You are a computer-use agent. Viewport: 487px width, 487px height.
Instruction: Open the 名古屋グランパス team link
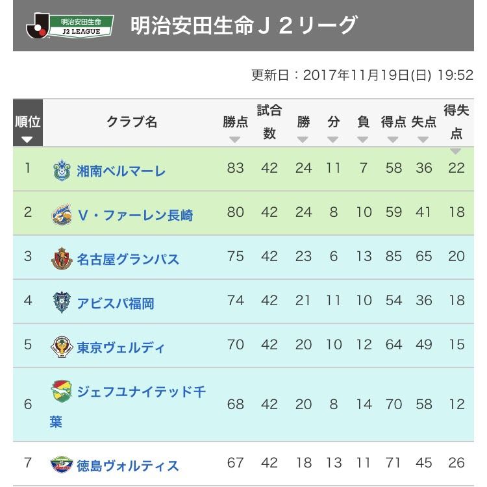128,259
